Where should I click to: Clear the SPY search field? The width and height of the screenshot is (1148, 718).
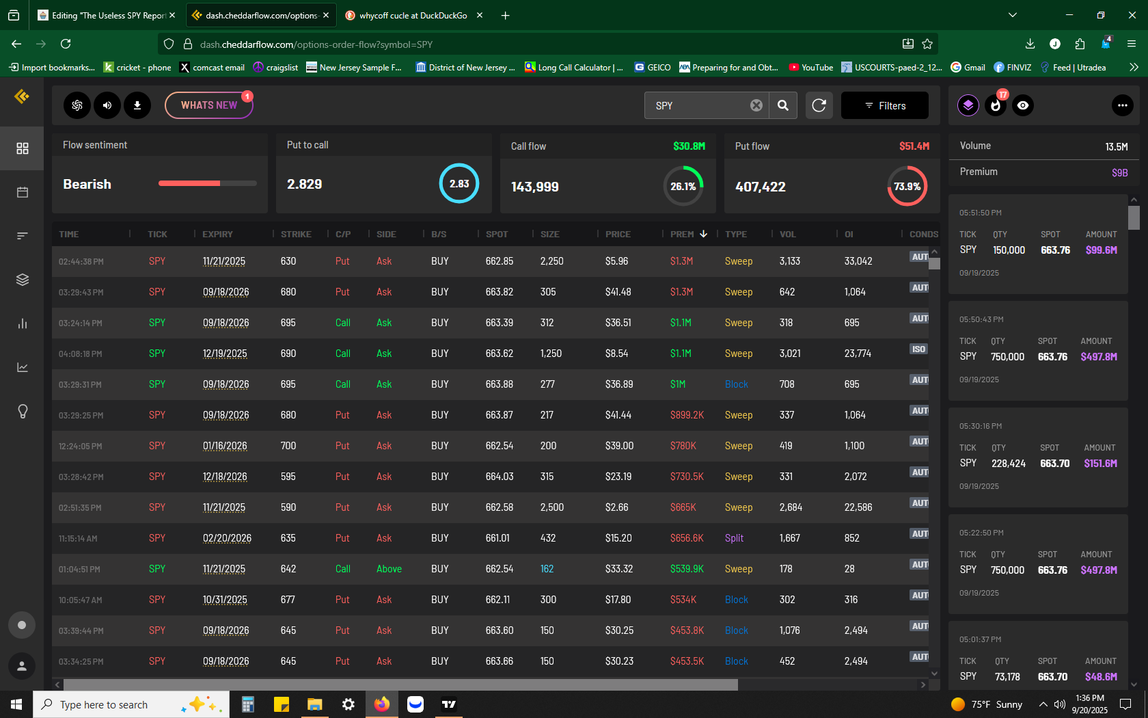click(x=756, y=105)
